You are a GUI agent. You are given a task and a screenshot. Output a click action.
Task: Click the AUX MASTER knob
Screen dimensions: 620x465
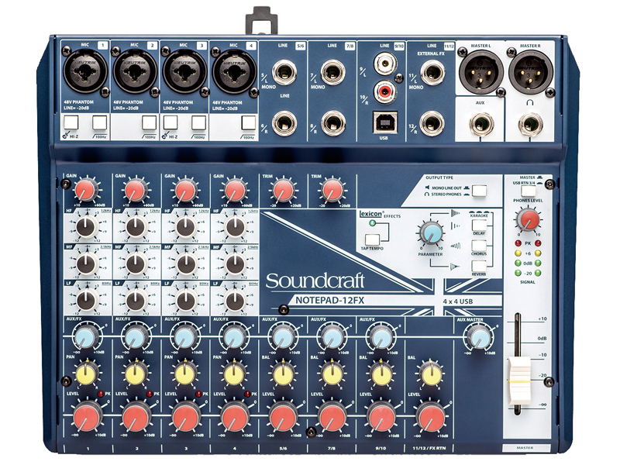tap(480, 338)
